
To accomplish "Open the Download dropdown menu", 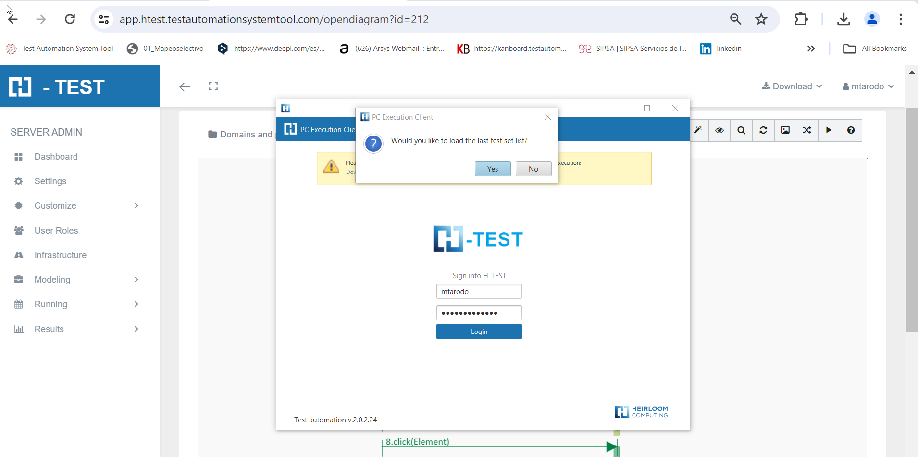I will pyautogui.click(x=792, y=86).
